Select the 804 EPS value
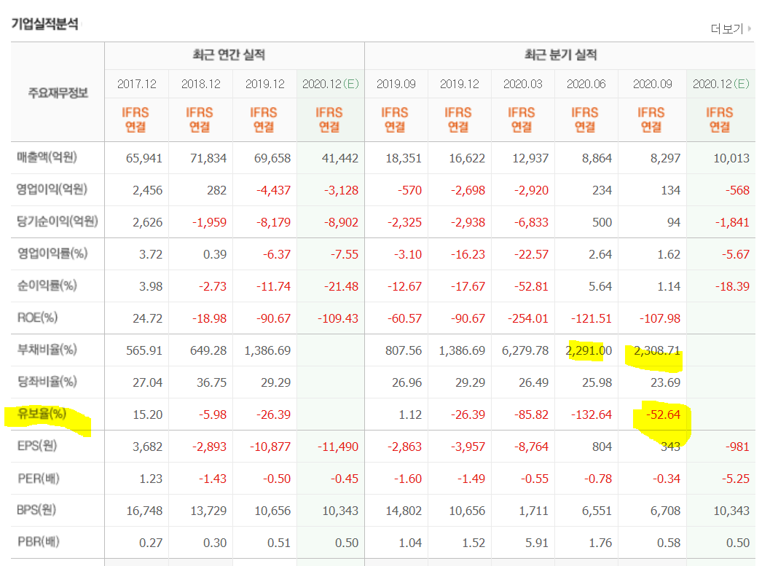This screenshot has width=770, height=566. point(602,447)
